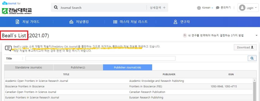Click publisher Eurasian Research Publishing
The width and height of the screenshot is (260, 101).
(146, 98)
